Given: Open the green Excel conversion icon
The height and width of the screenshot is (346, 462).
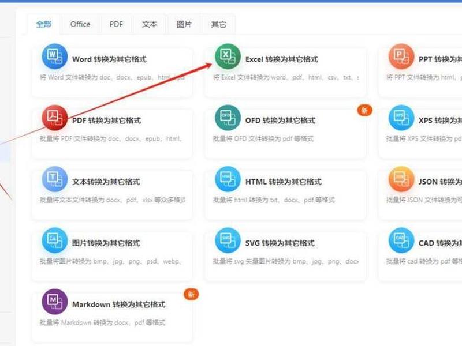Looking at the screenshot, I should [x=228, y=57].
